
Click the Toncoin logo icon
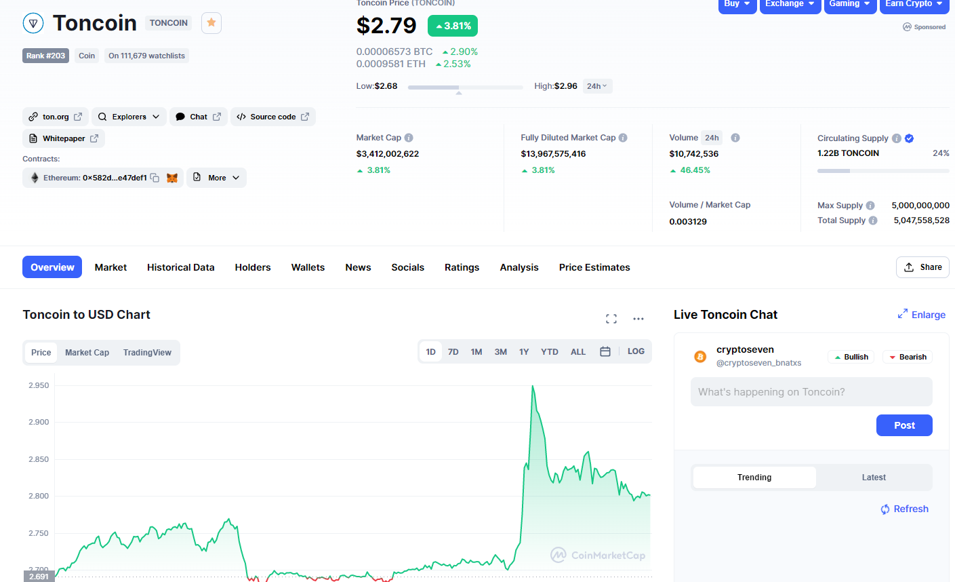tap(33, 23)
